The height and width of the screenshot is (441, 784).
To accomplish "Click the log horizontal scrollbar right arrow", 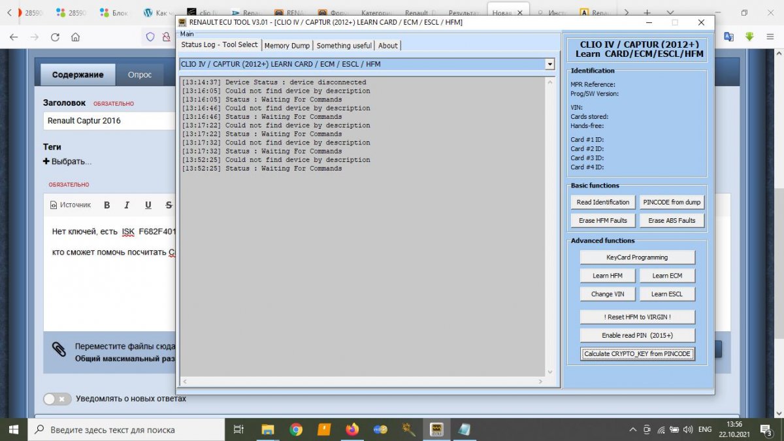I will click(x=540, y=382).
